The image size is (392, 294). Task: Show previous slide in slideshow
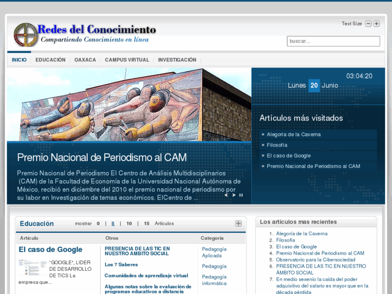click(226, 195)
